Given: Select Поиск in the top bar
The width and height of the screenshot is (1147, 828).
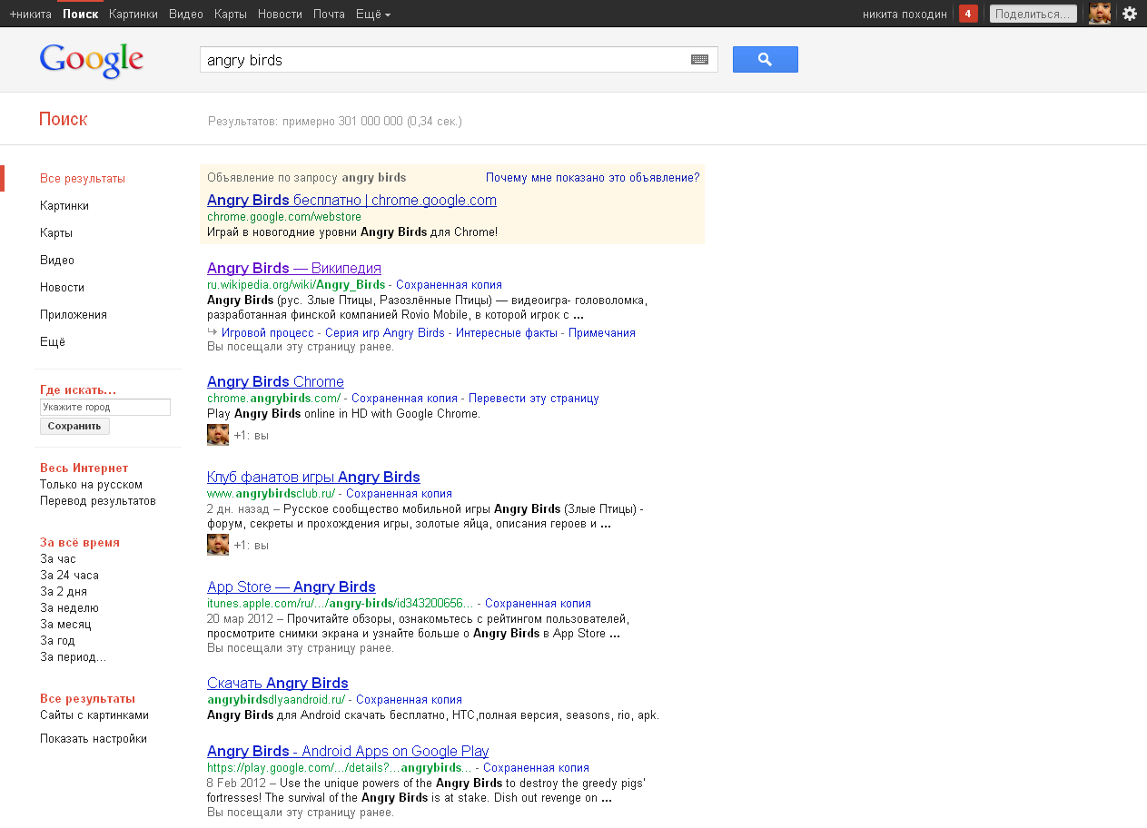Looking at the screenshot, I should [x=81, y=15].
